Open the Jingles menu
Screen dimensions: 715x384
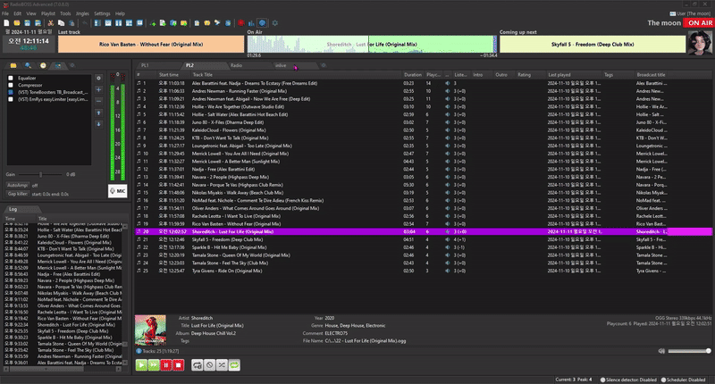coord(82,14)
